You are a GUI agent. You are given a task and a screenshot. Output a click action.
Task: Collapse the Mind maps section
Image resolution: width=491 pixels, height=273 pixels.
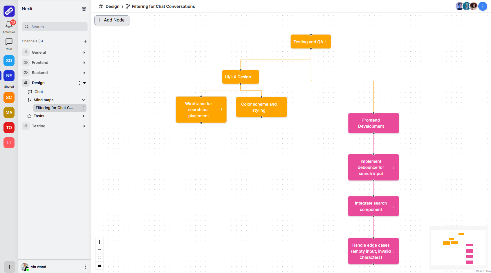84,100
